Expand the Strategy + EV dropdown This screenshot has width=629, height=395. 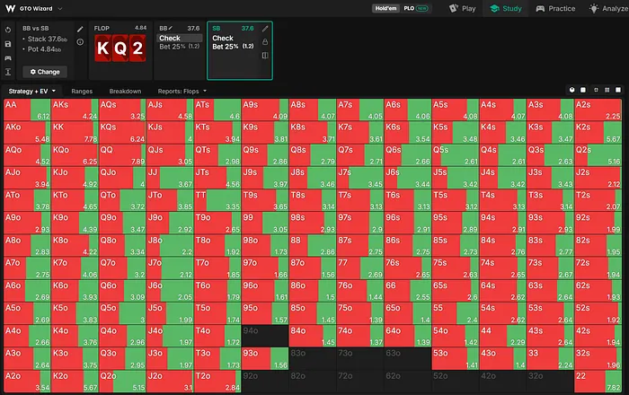point(32,92)
